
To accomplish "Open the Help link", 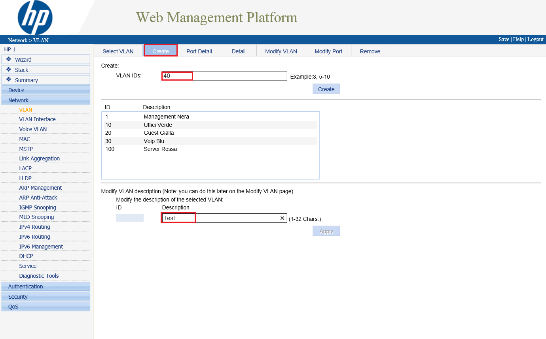I will coord(518,40).
